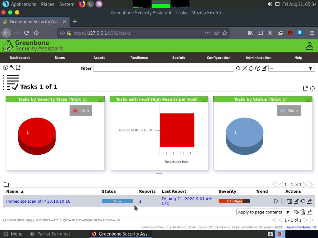Edit the filter with pencil icon
The width and height of the screenshot is (318, 238).
264,68
